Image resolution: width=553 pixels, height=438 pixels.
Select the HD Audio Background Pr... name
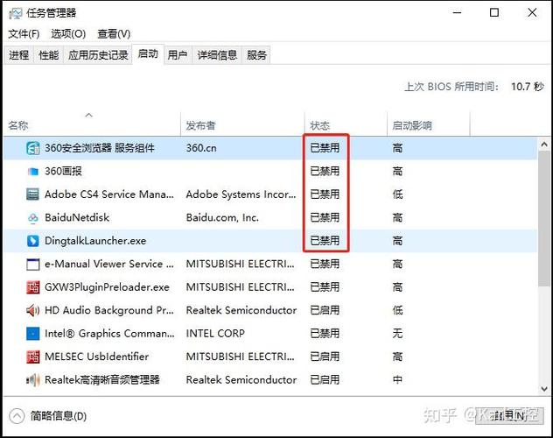coord(109,310)
